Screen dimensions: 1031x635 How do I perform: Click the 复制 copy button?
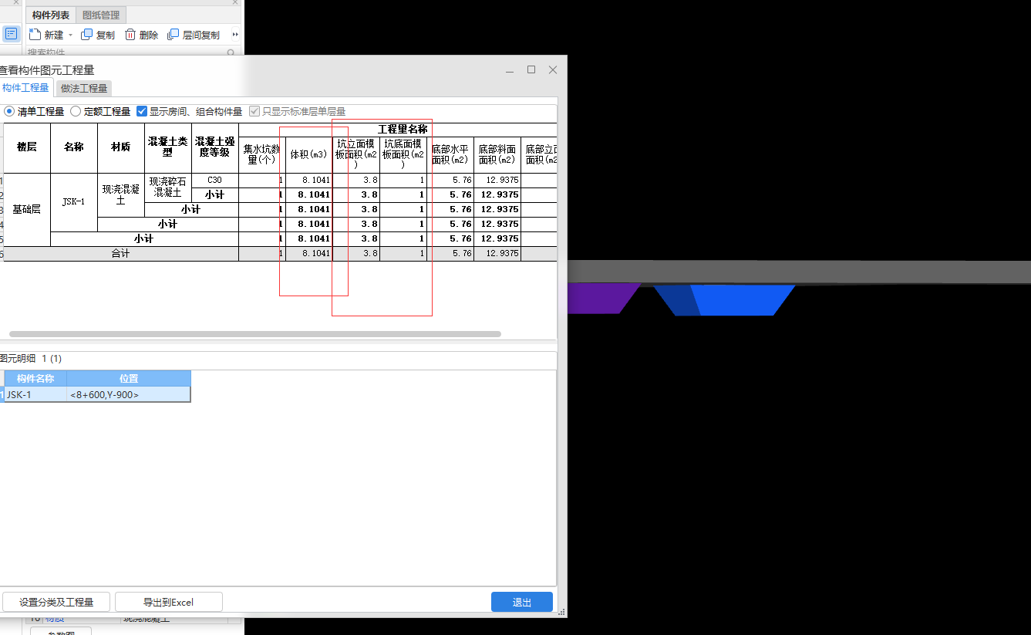98,35
